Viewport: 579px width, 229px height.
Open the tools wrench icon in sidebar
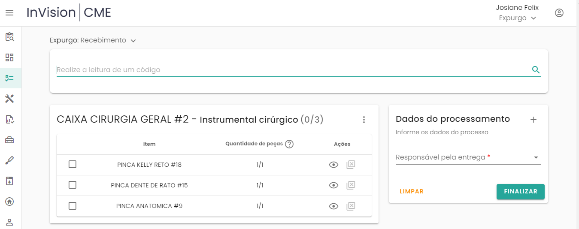pyautogui.click(x=9, y=99)
